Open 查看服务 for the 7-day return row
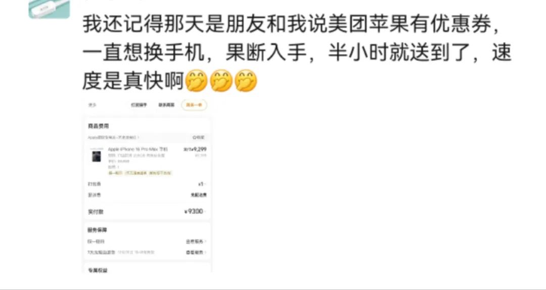This screenshot has width=546, height=290. point(196,253)
